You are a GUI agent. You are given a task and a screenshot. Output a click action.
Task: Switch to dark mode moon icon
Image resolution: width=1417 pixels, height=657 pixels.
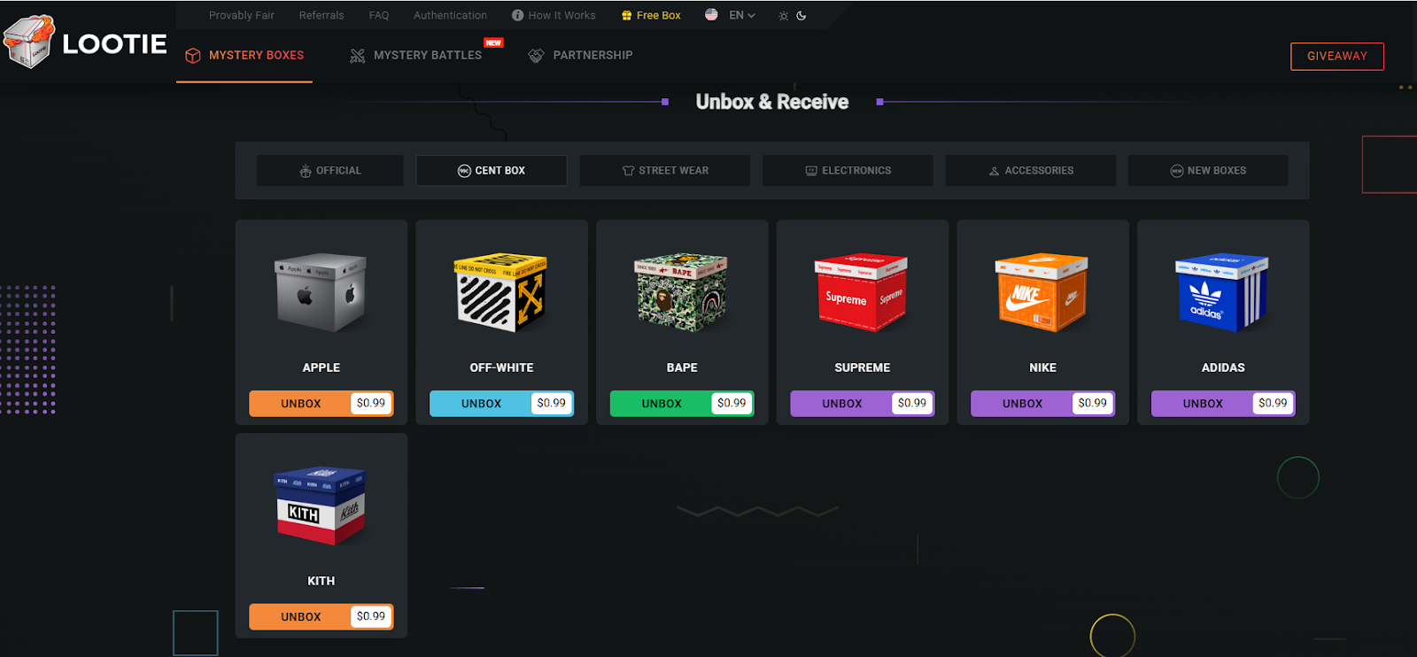click(801, 15)
